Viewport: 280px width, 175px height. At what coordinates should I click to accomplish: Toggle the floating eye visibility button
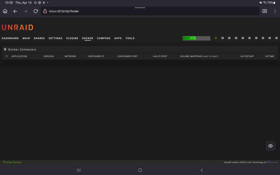tap(270, 146)
